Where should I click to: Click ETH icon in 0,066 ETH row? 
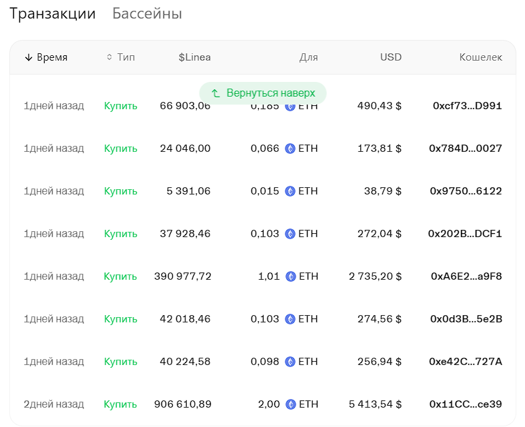(290, 149)
